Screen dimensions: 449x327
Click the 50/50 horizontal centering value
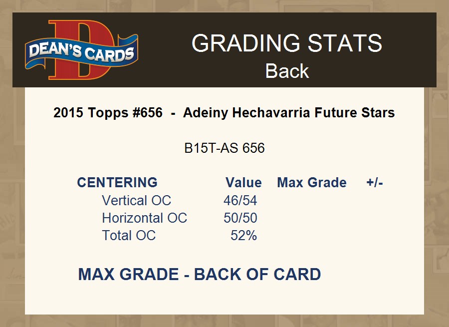coord(240,218)
